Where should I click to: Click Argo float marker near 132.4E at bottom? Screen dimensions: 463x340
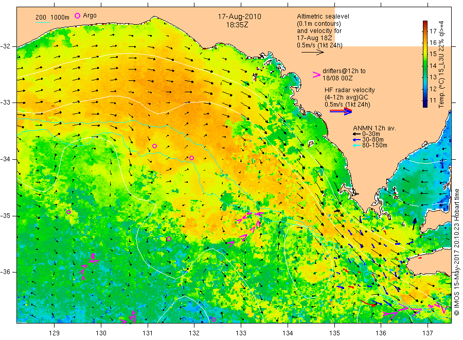(214, 319)
